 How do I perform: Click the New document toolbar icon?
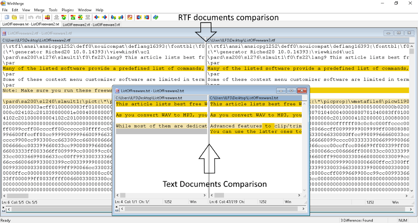pyautogui.click(x=7, y=17)
